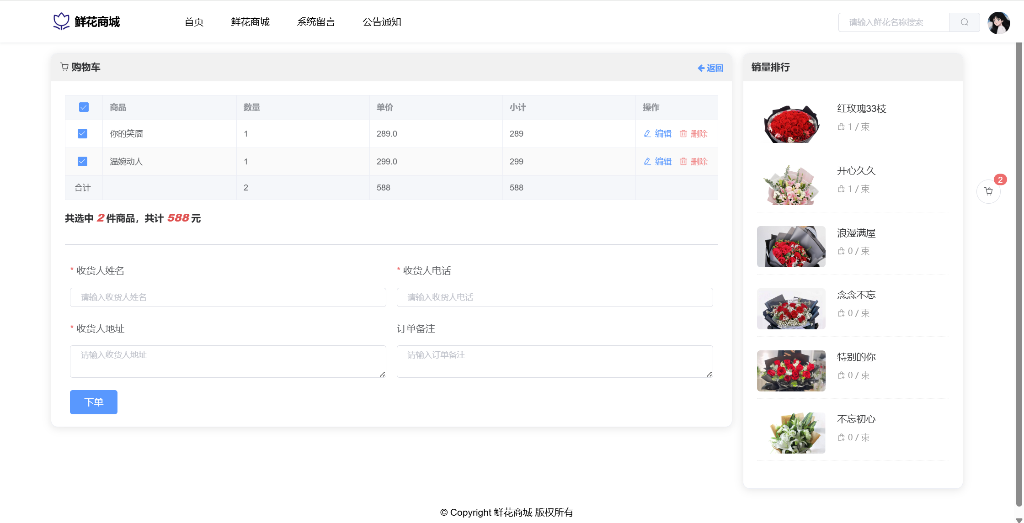Click the 返回 back link
The image size is (1024, 523).
pyautogui.click(x=710, y=68)
